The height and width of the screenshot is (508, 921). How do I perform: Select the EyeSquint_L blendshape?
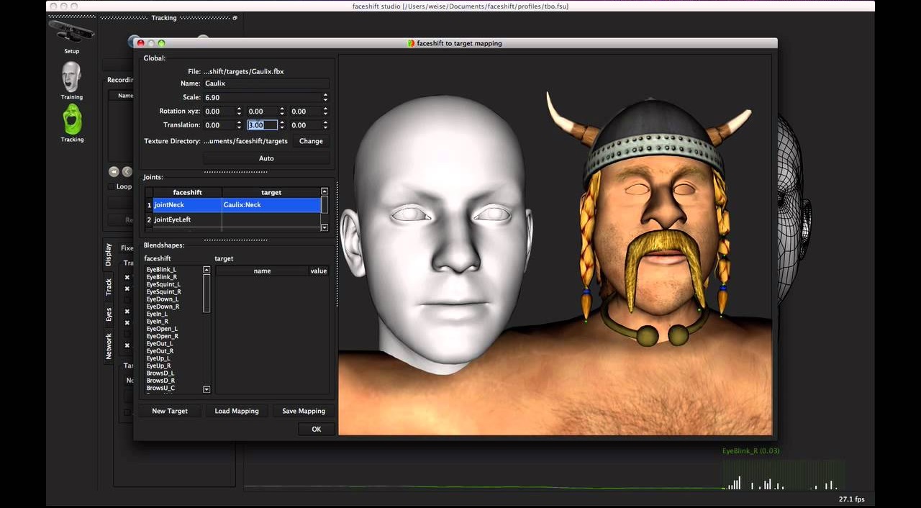[x=163, y=284]
